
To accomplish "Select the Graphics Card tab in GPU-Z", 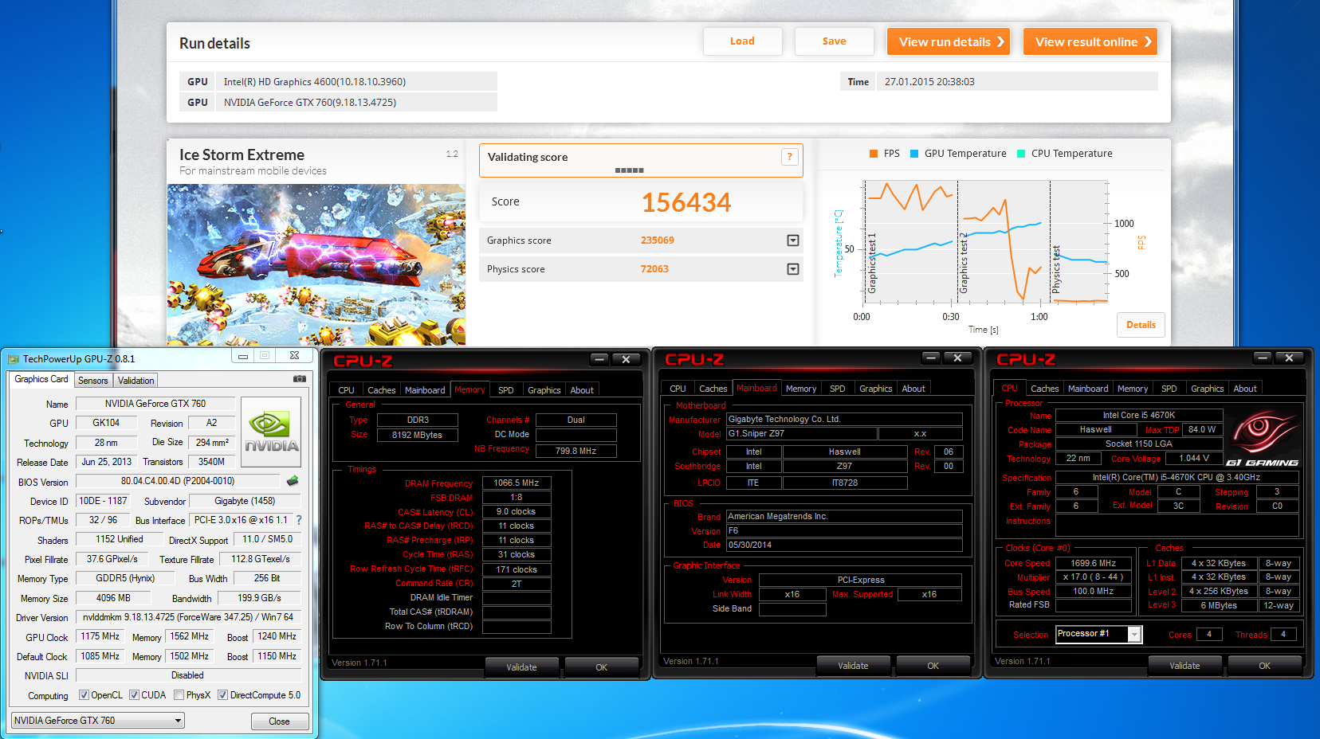I will point(41,380).
